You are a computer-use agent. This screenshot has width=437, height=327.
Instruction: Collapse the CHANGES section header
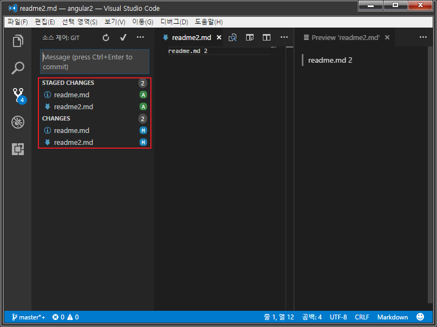(x=56, y=118)
